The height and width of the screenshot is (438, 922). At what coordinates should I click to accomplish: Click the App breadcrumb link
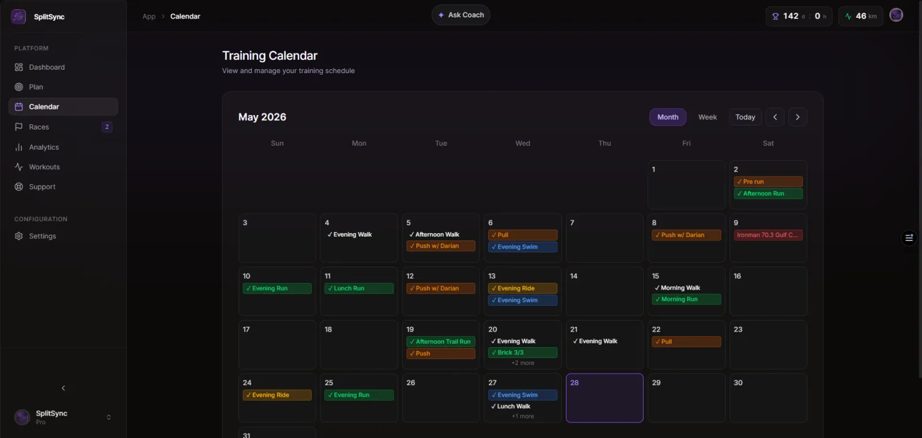coord(149,16)
